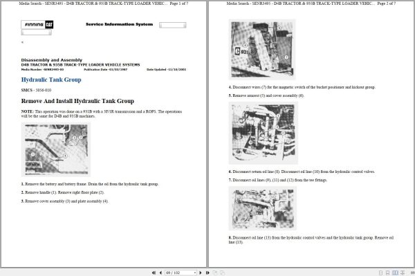Viewport: 415px width, 276px height.
Task: Go to the previous page
Action: pos(160,273)
